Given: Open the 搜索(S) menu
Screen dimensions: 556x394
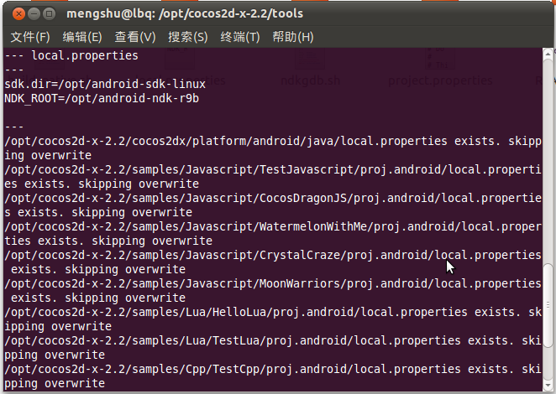Looking at the screenshot, I should coord(188,37).
